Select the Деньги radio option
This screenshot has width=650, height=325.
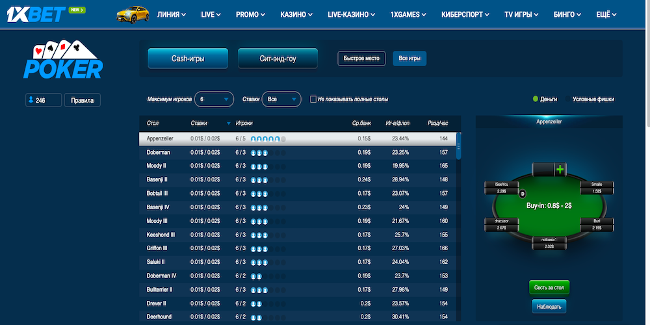coord(536,99)
